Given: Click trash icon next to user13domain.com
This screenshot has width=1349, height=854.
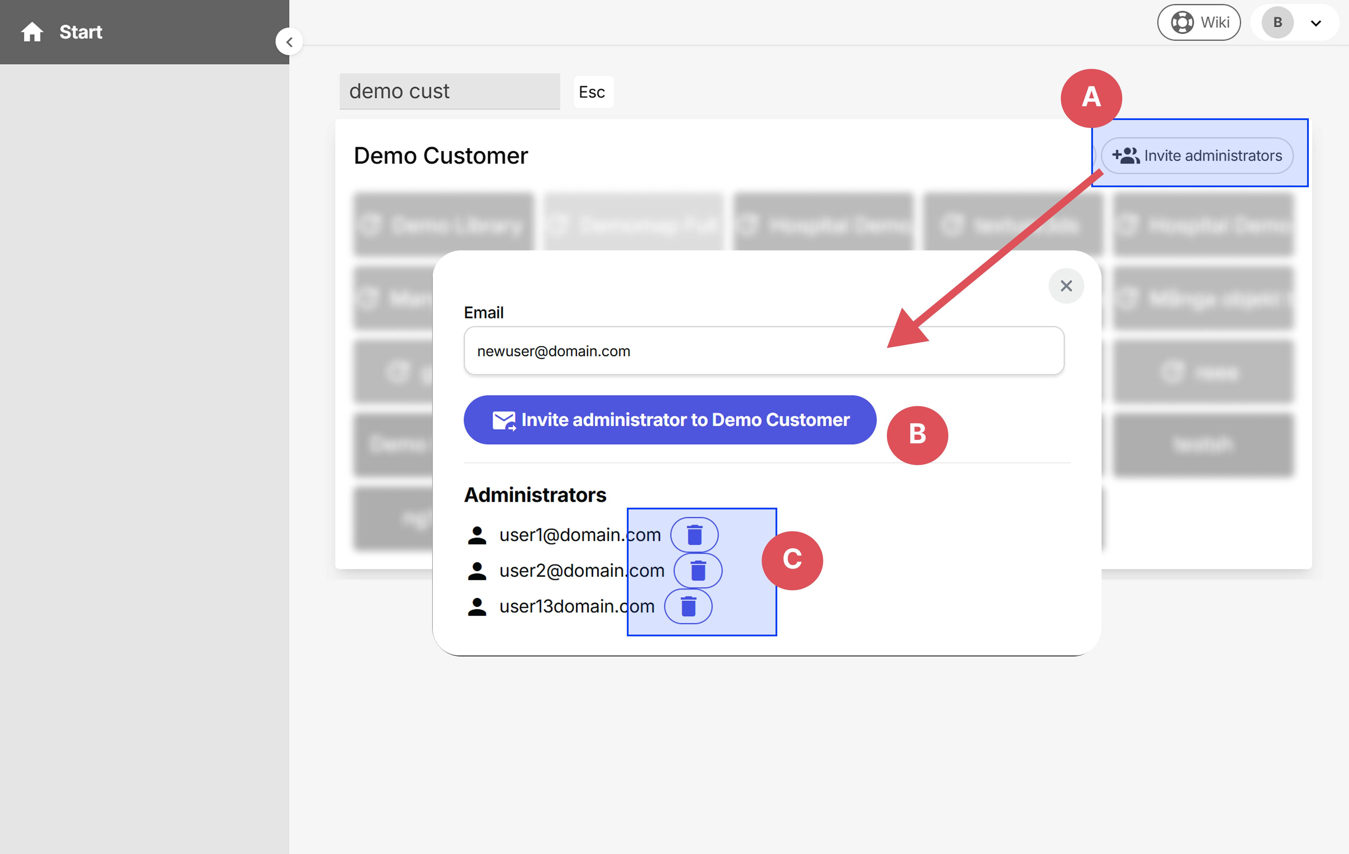Looking at the screenshot, I should click(689, 606).
